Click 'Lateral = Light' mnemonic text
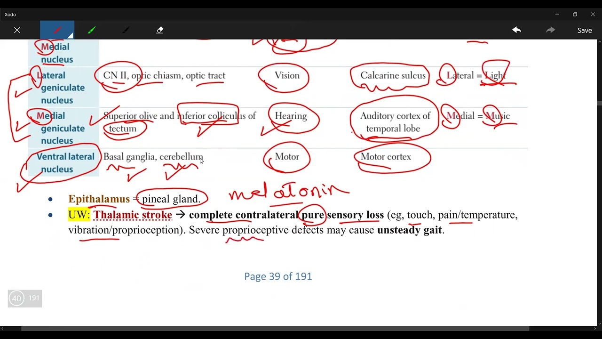This screenshot has height=339, width=602. 476,76
